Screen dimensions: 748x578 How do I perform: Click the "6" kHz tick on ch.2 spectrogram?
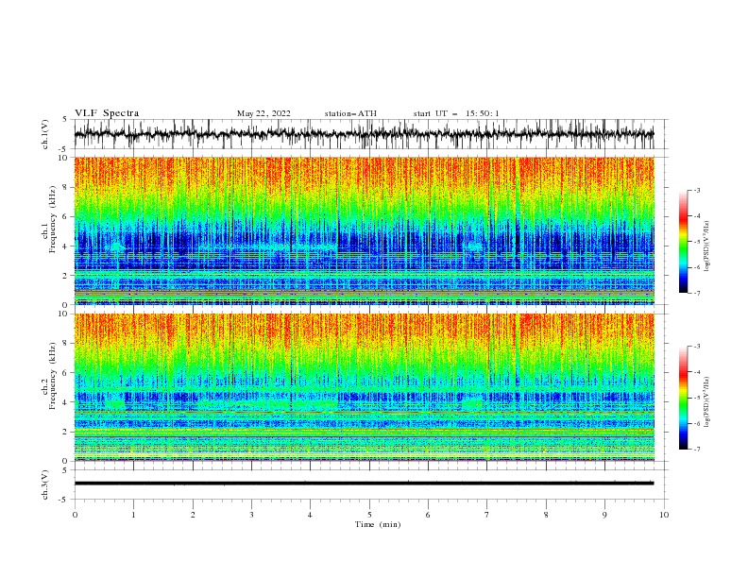point(65,373)
